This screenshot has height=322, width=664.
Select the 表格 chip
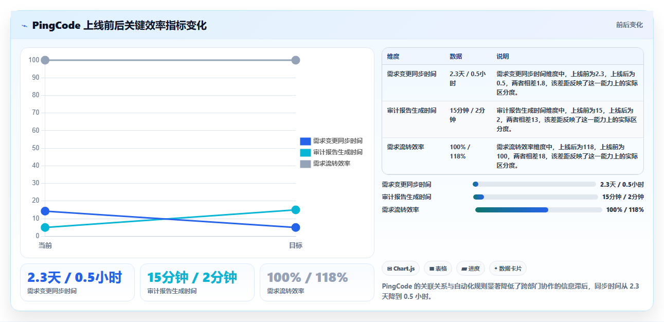click(x=438, y=269)
